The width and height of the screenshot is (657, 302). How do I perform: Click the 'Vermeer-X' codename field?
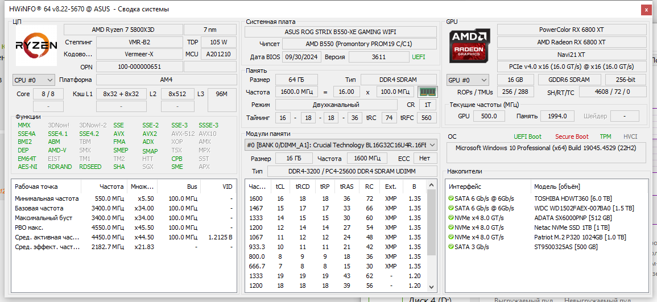pos(139,55)
